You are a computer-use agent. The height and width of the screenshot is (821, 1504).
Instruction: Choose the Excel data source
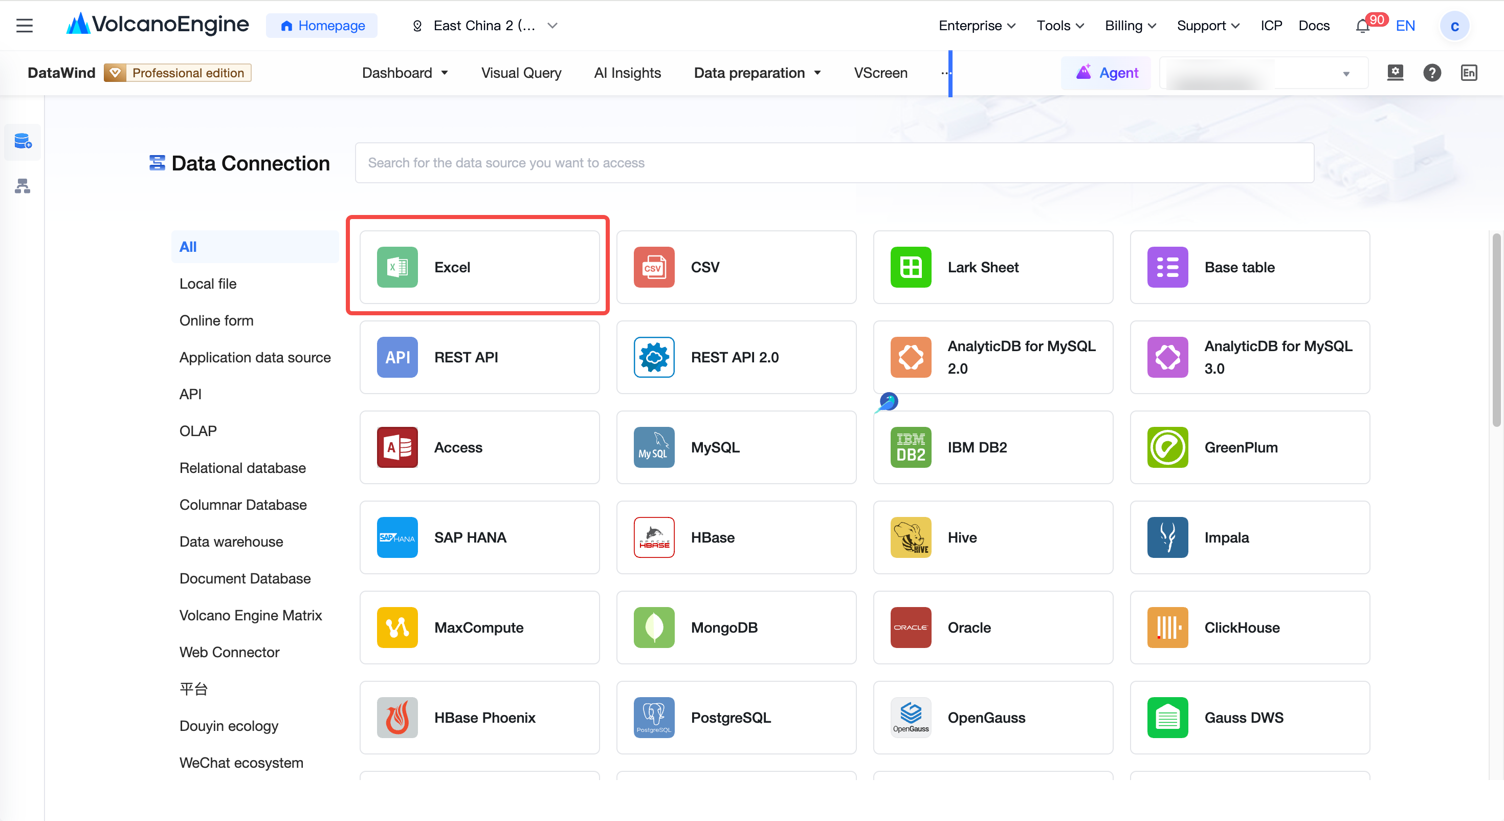[479, 267]
